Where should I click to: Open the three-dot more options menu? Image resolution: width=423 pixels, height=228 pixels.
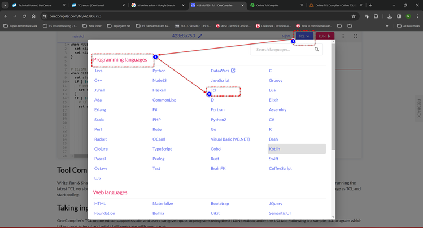coord(343,36)
